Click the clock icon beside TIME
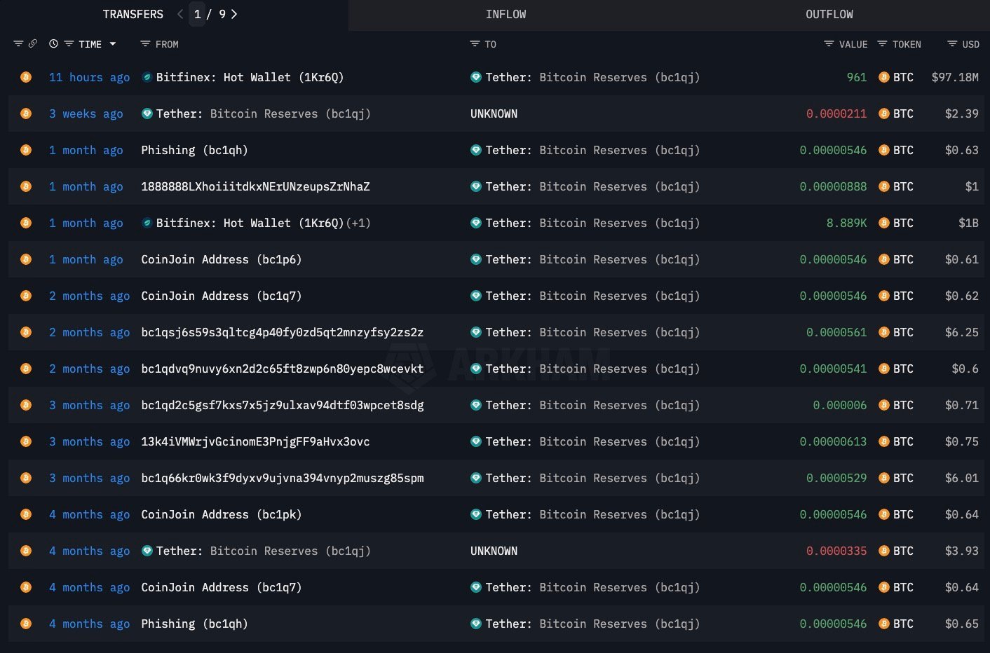The width and height of the screenshot is (990, 653). click(x=53, y=43)
